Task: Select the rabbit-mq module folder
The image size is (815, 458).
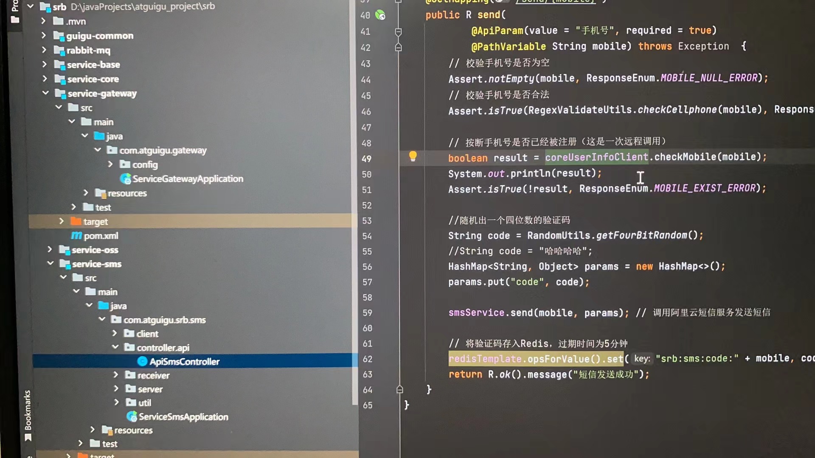Action: [82, 50]
